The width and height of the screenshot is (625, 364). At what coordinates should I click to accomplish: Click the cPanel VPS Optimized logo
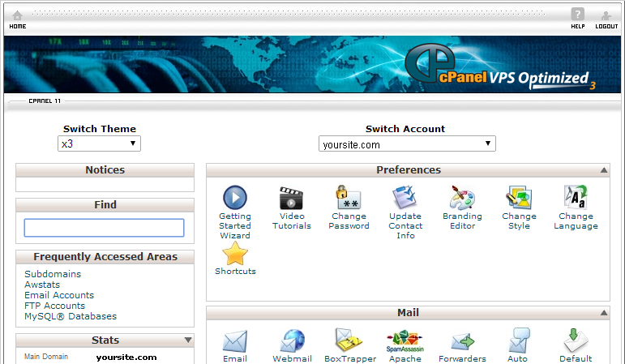tap(499, 66)
